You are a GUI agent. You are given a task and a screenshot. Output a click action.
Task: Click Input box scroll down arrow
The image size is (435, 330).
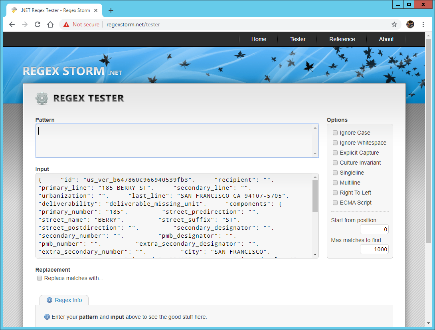coord(315,254)
